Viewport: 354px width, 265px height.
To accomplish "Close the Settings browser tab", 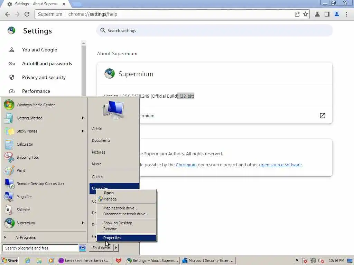I will (64, 4).
